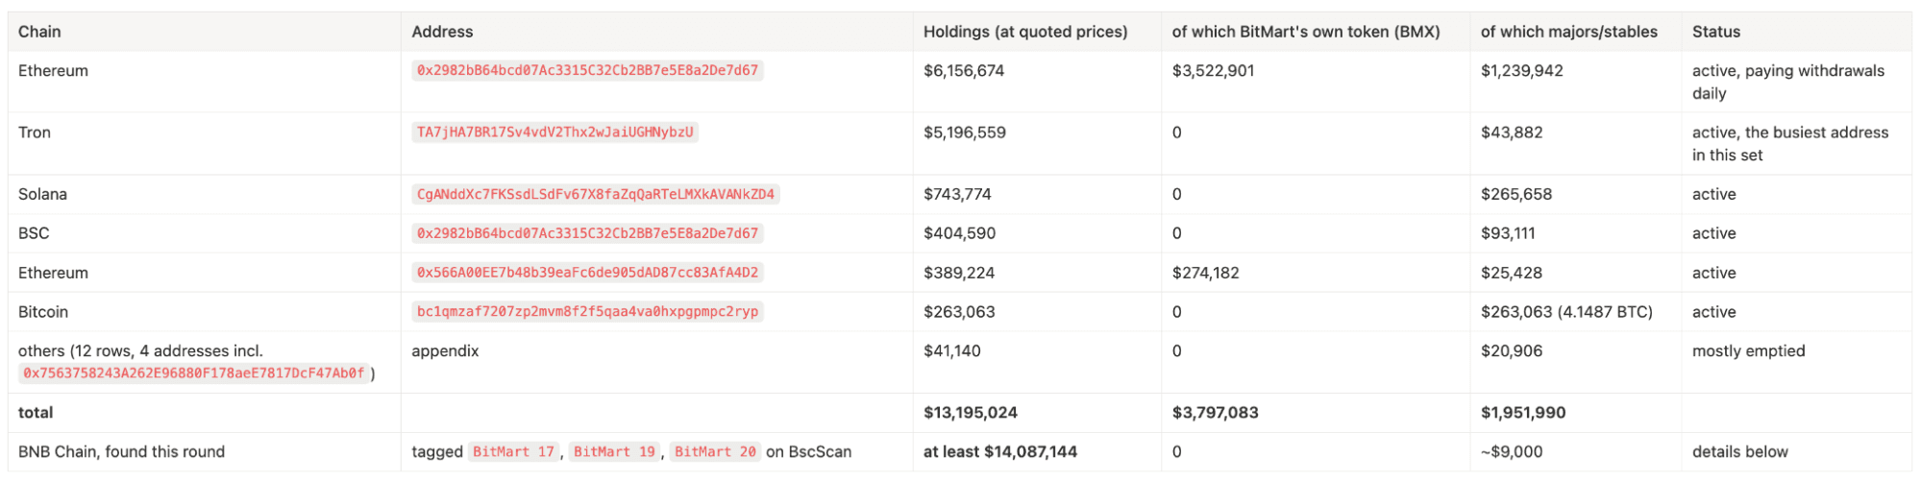Image resolution: width=1921 pixels, height=481 pixels.
Task: Click the 'details below' status
Action: pos(1740,452)
